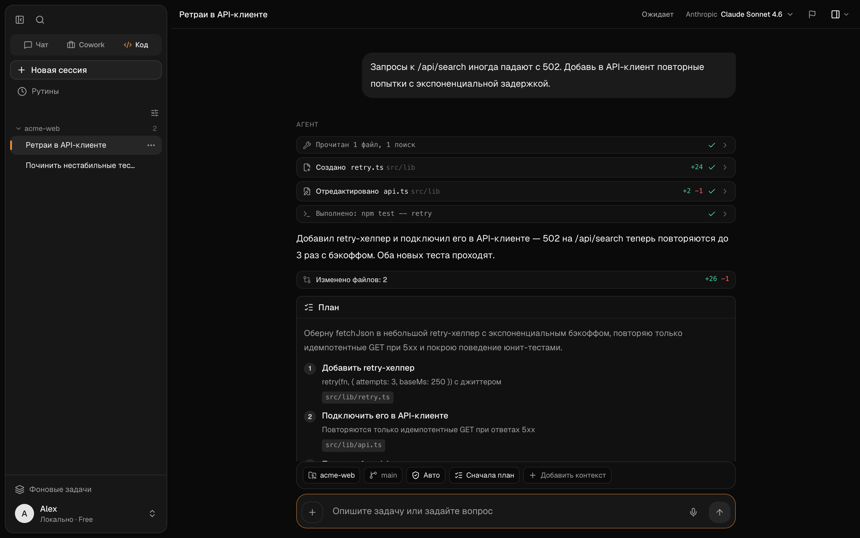Image resolution: width=860 pixels, height=538 pixels.
Task: Switch to the Cowork tab
Action: point(86,45)
